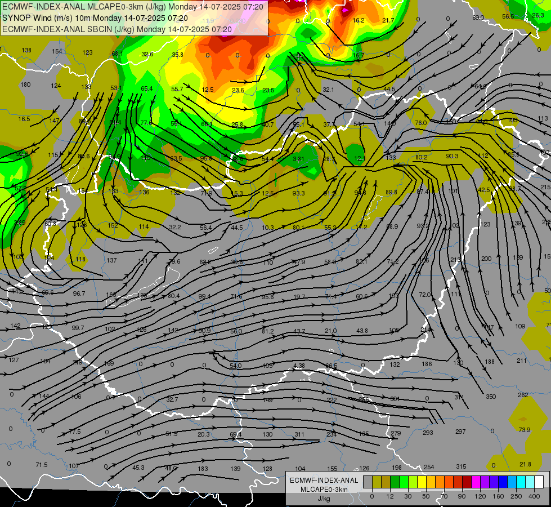Click the map value 16.5
This screenshot has width=551, height=507.
tap(24, 119)
